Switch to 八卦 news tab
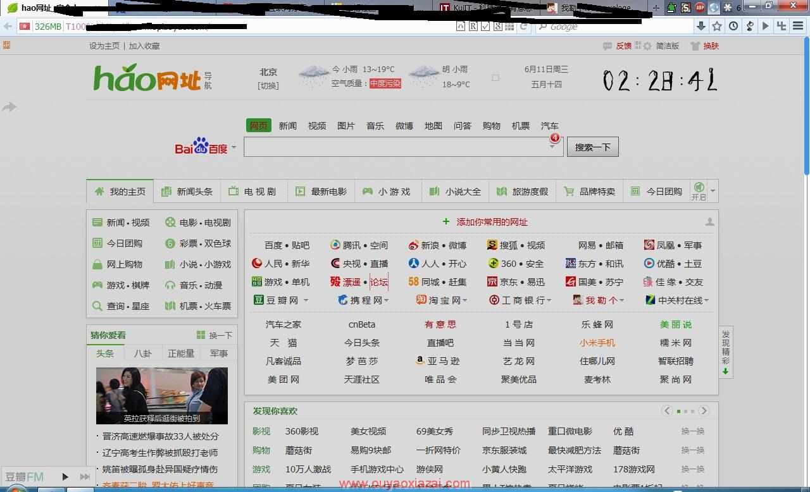 [143, 353]
